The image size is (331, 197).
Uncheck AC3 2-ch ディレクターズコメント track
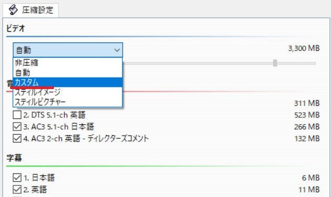click(17, 138)
